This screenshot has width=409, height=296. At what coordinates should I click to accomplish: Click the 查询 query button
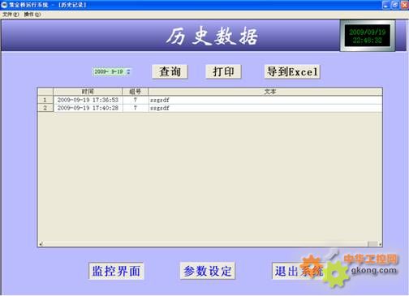(x=170, y=71)
